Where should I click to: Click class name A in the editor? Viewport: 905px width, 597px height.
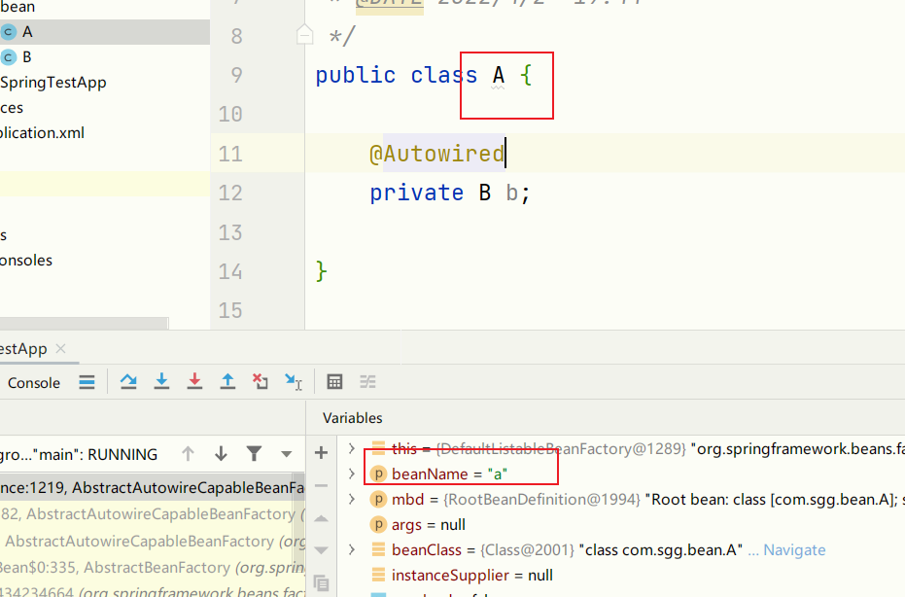tap(498, 76)
